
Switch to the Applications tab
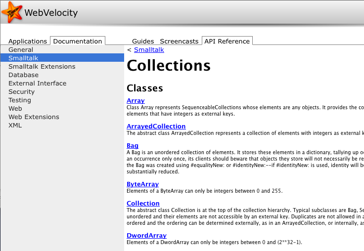click(28, 41)
